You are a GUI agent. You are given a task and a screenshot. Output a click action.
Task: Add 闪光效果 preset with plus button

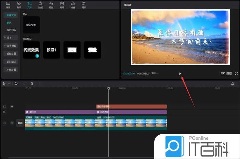pos(37,56)
